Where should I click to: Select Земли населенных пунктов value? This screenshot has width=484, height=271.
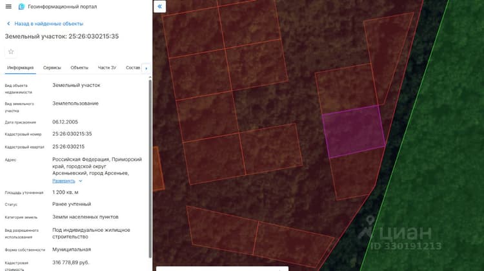[85, 217]
